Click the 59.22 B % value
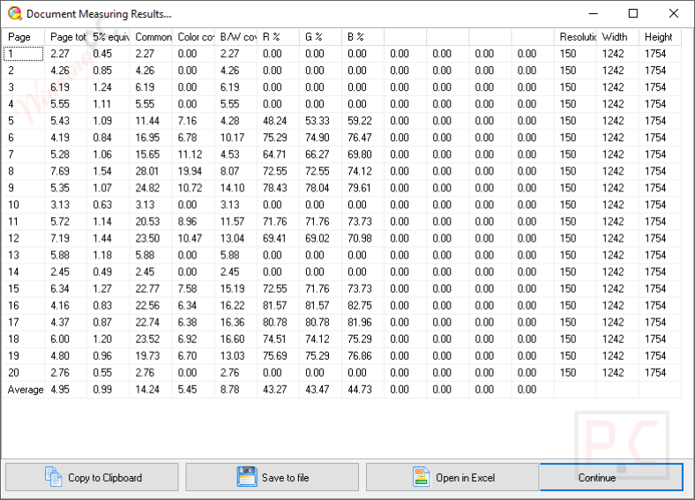The image size is (695, 500). (360, 121)
